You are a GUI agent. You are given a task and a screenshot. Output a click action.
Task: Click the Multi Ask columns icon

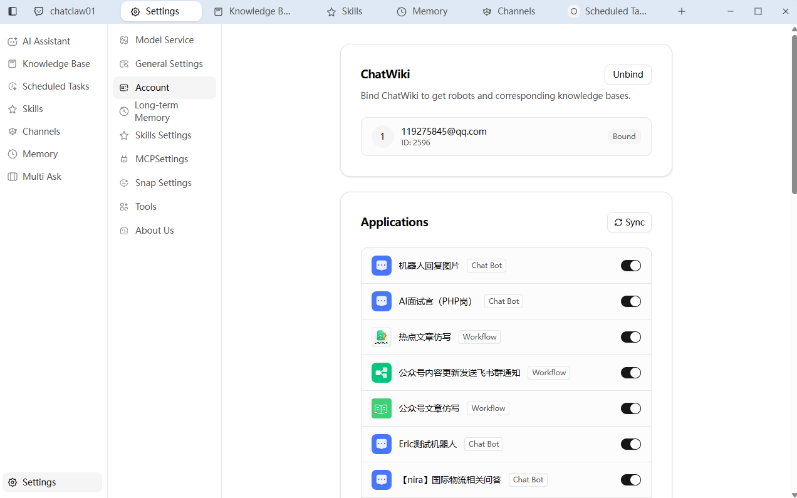[x=13, y=177]
